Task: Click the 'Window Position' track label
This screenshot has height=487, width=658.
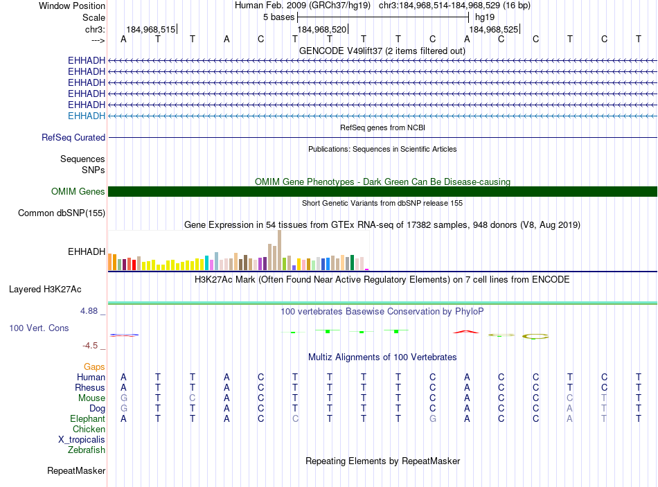Action: click(72, 6)
